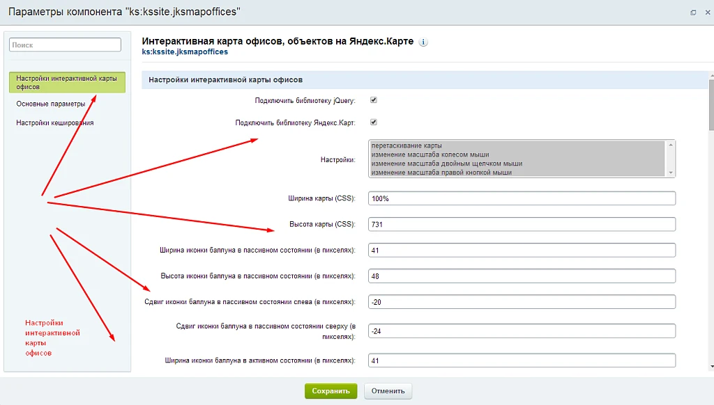Select 'изменение масштаба двойным щелчком мыши' option

pos(517,164)
